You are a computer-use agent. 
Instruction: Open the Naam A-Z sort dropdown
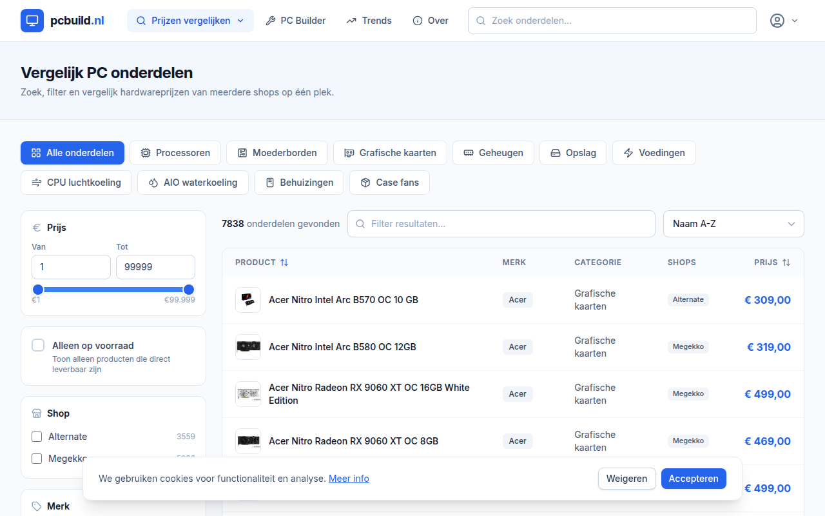(x=733, y=224)
